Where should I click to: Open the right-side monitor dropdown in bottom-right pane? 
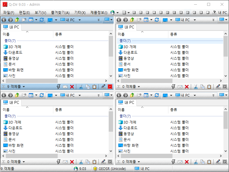[x=226, y=95]
